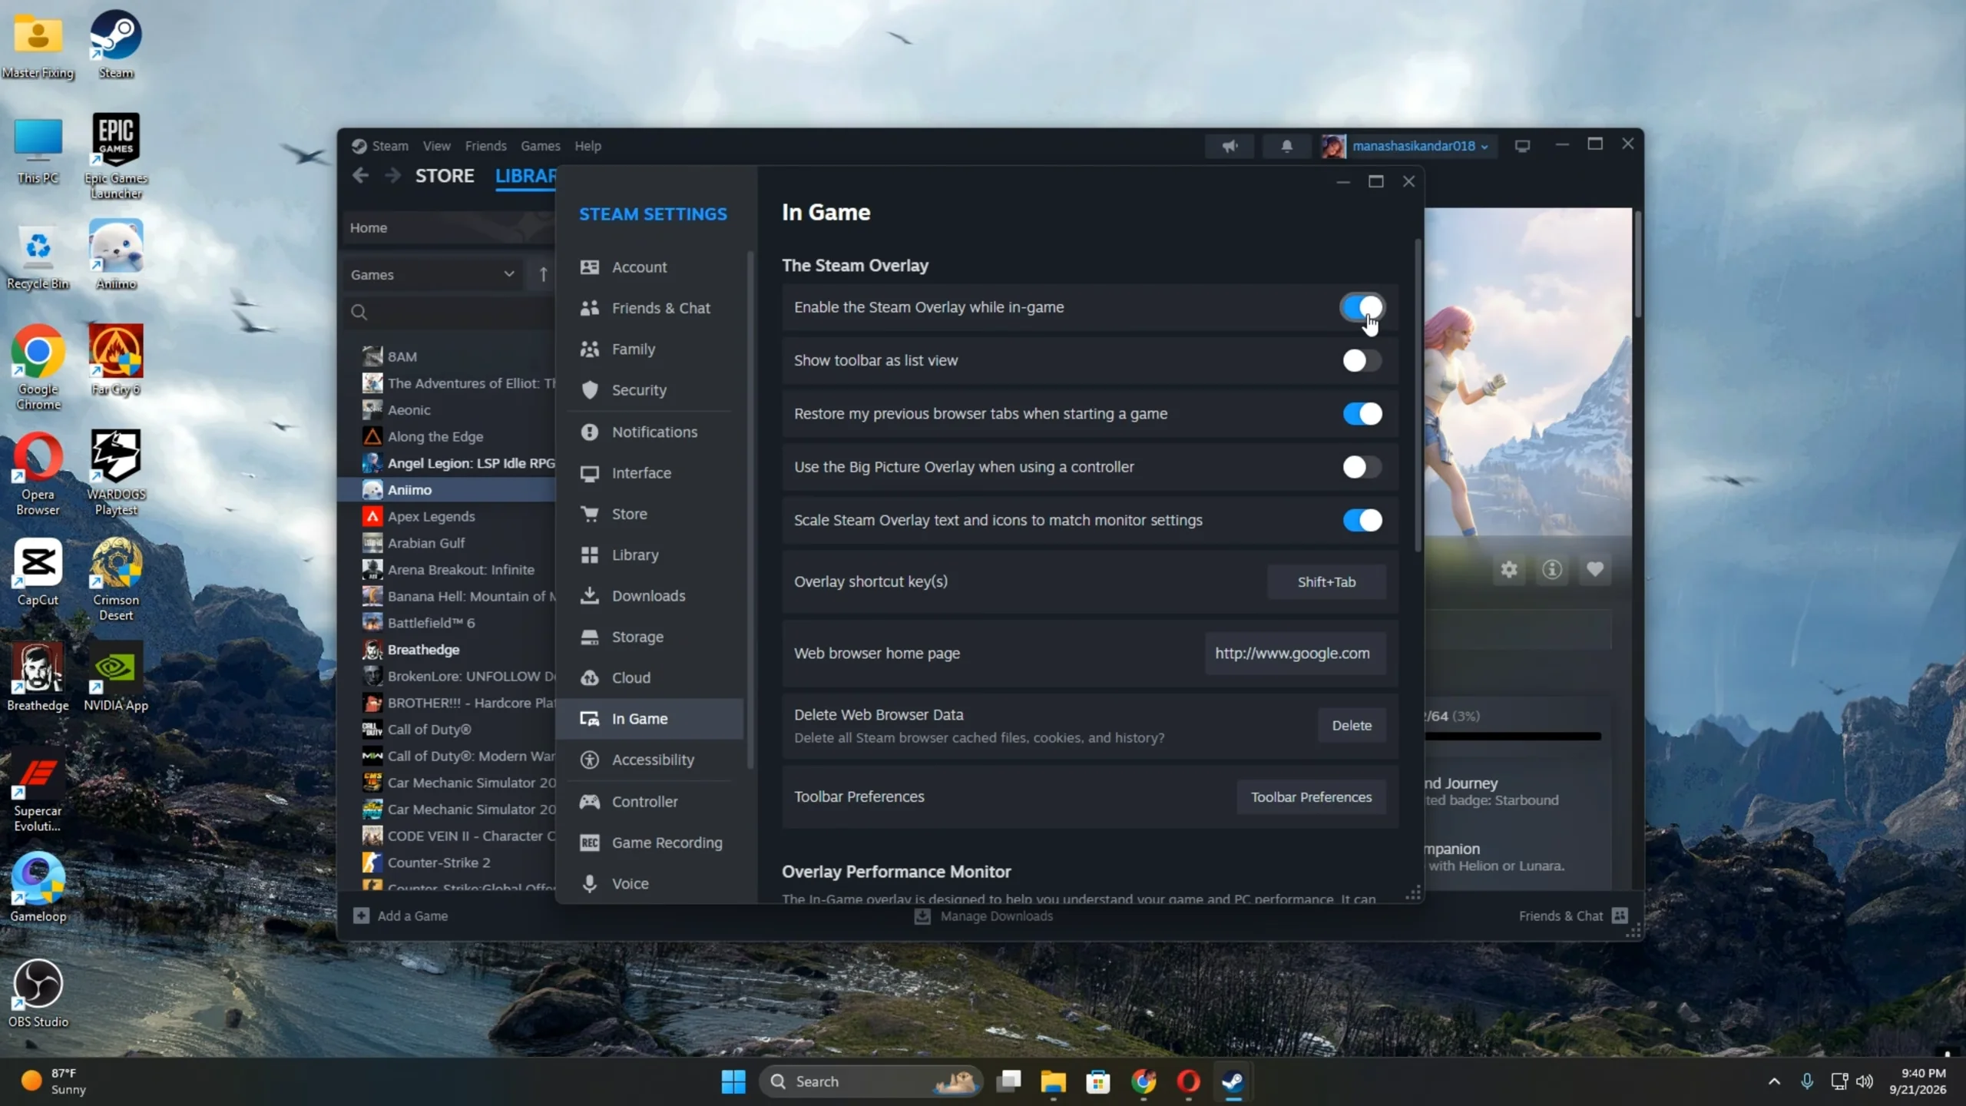This screenshot has width=1966, height=1106.
Task: Select the Security settings category
Action: pyautogui.click(x=650, y=389)
